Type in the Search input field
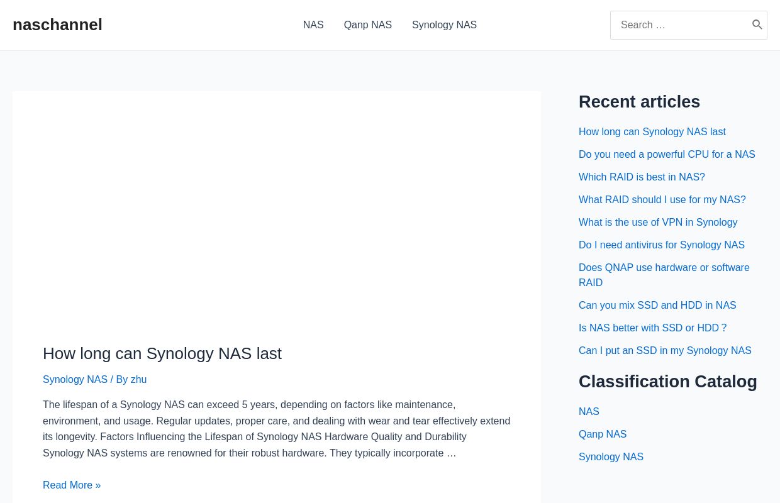780x503 pixels. pos(679,25)
